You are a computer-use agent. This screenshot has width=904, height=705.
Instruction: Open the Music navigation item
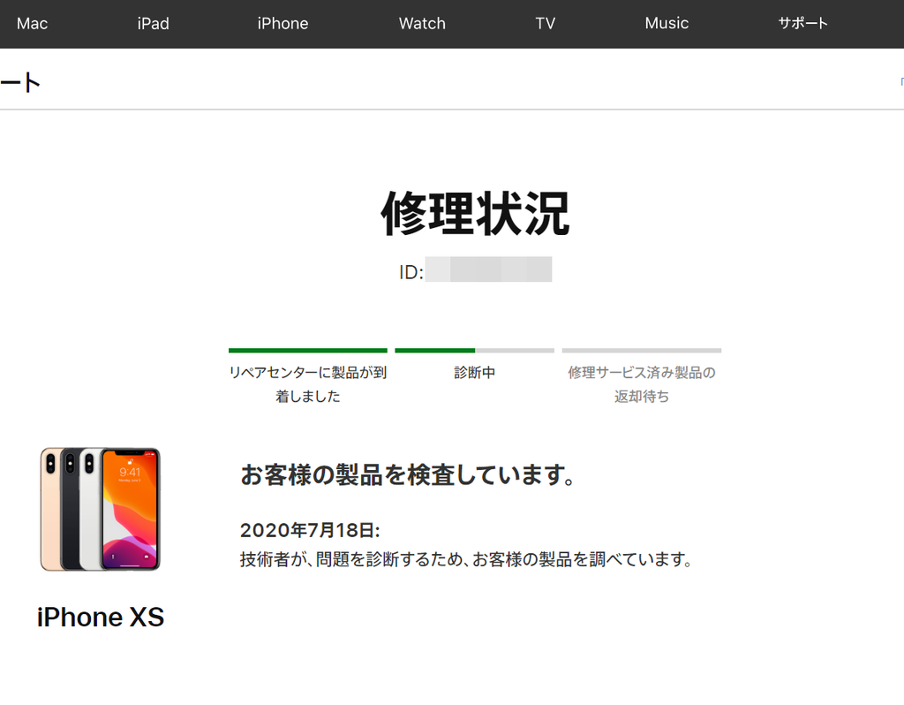click(x=667, y=24)
